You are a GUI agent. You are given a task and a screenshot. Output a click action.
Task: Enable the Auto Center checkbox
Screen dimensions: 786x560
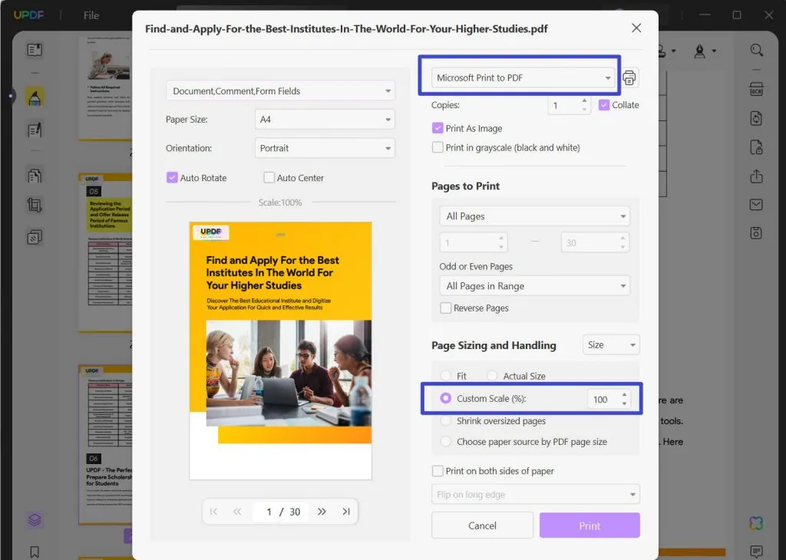coord(269,177)
